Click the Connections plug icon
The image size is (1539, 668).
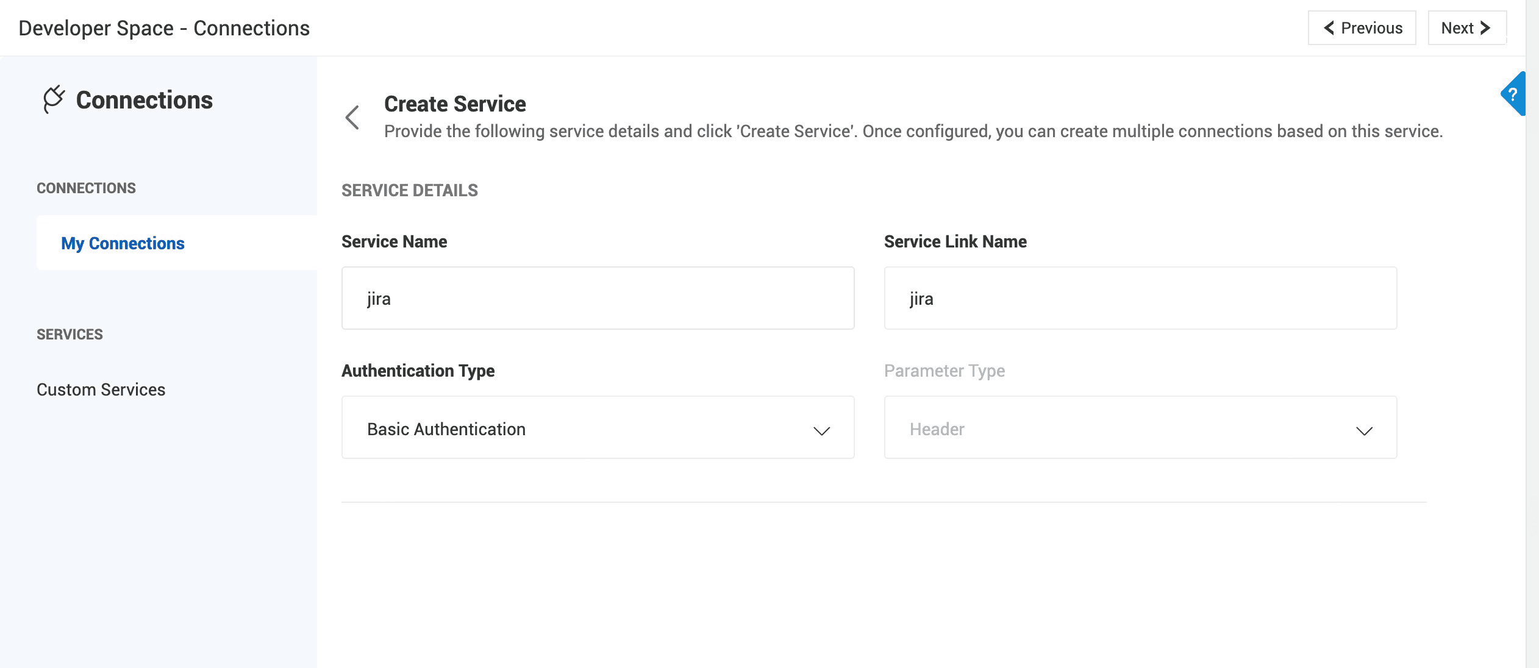[x=54, y=99]
